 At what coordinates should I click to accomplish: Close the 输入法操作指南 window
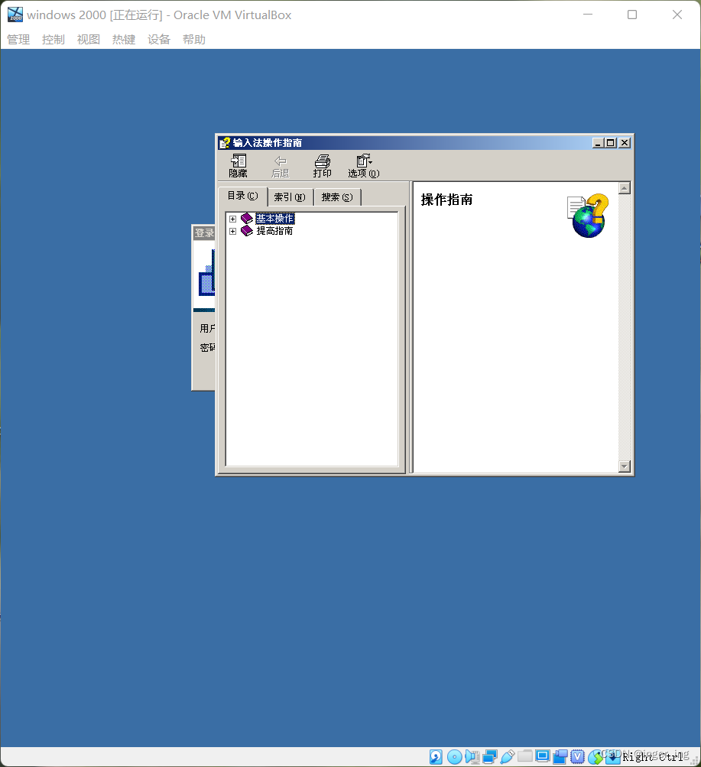625,143
